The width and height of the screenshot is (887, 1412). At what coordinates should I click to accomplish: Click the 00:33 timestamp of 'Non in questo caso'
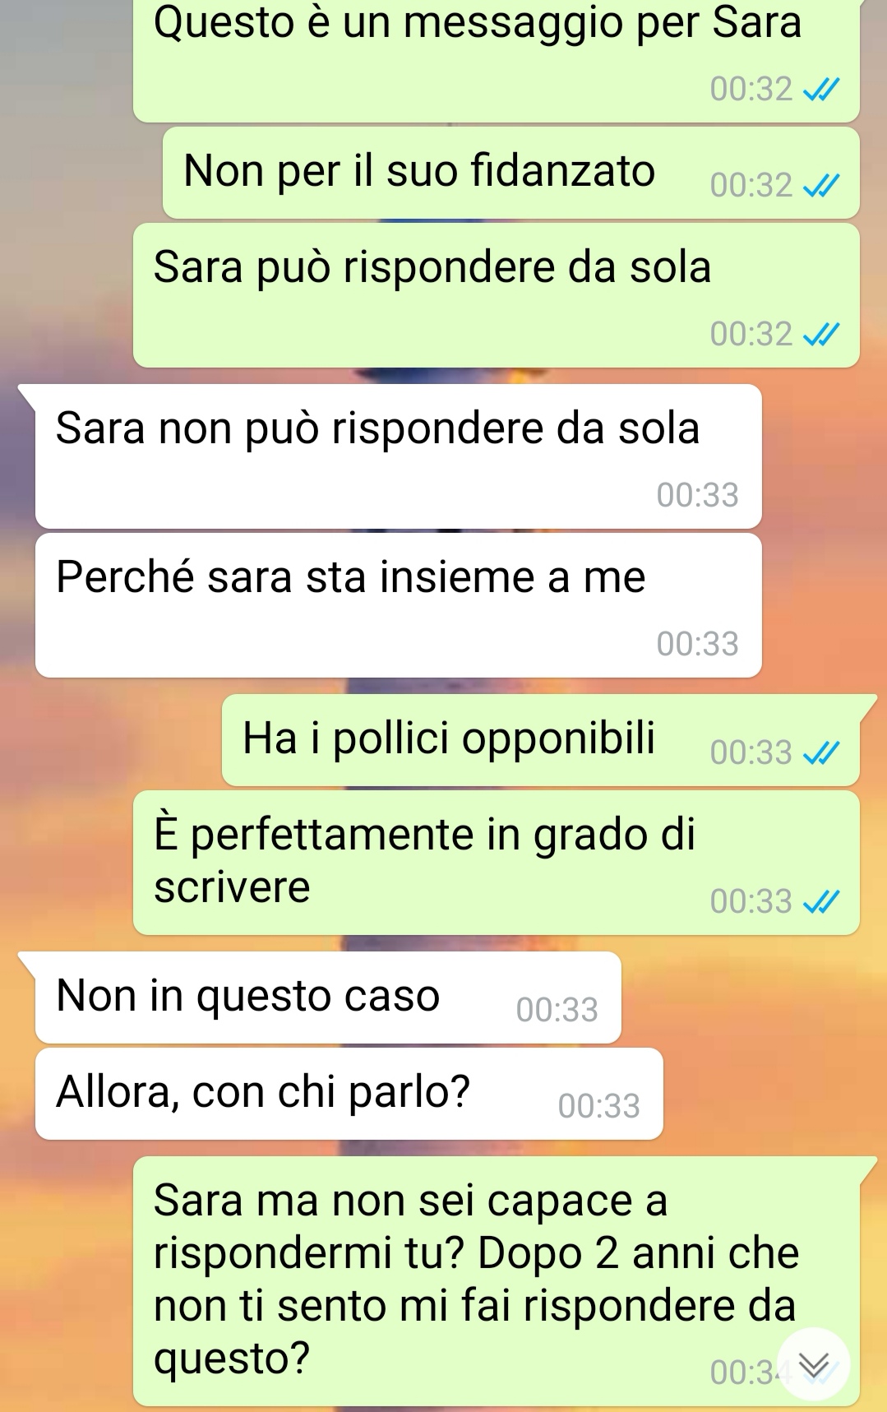pyautogui.click(x=557, y=1010)
